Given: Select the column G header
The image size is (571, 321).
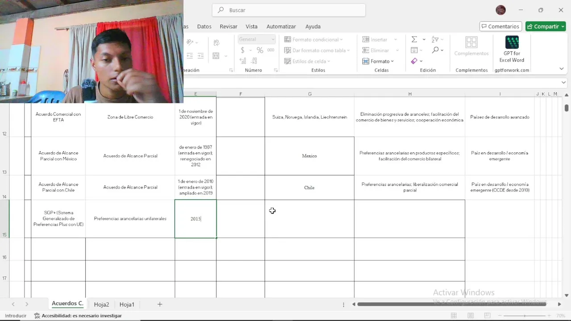Looking at the screenshot, I should (x=310, y=94).
